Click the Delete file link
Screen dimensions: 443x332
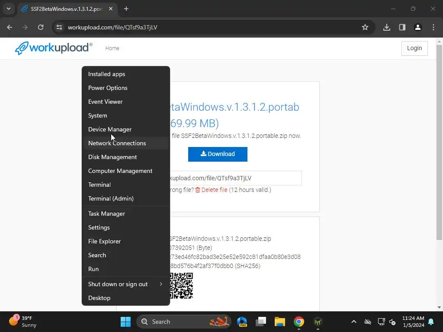pyautogui.click(x=211, y=190)
